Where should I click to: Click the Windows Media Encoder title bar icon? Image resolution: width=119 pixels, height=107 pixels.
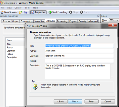[x=1, y=3]
